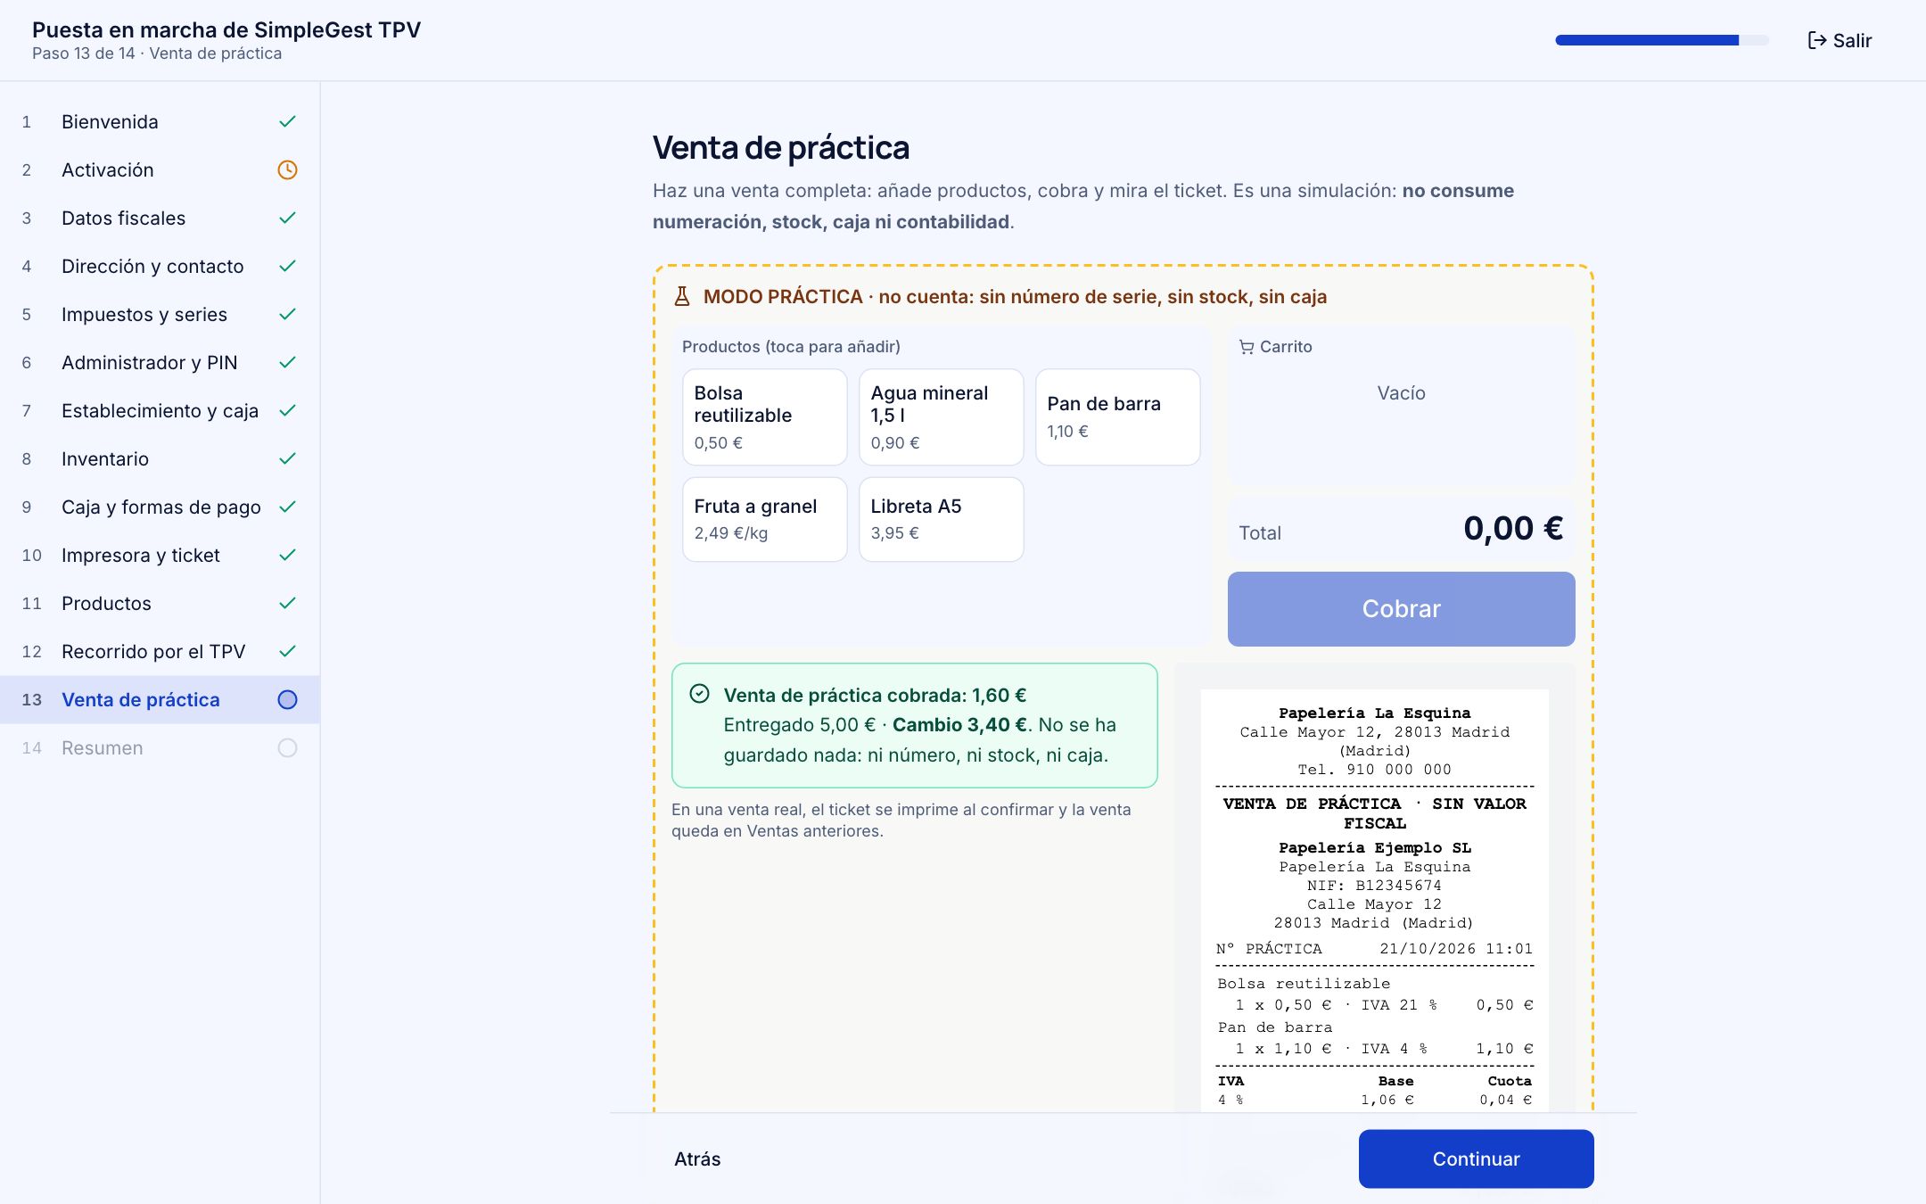Go to step 2 Activación
Image resolution: width=1926 pixels, height=1204 pixels.
coord(160,169)
